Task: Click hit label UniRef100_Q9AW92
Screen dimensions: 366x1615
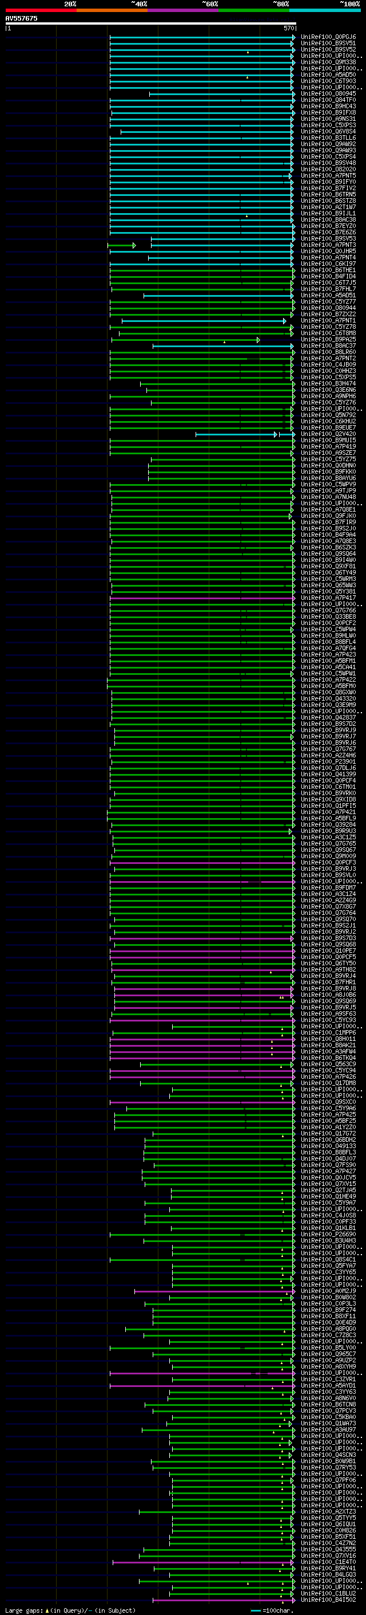Action: tap(328, 144)
